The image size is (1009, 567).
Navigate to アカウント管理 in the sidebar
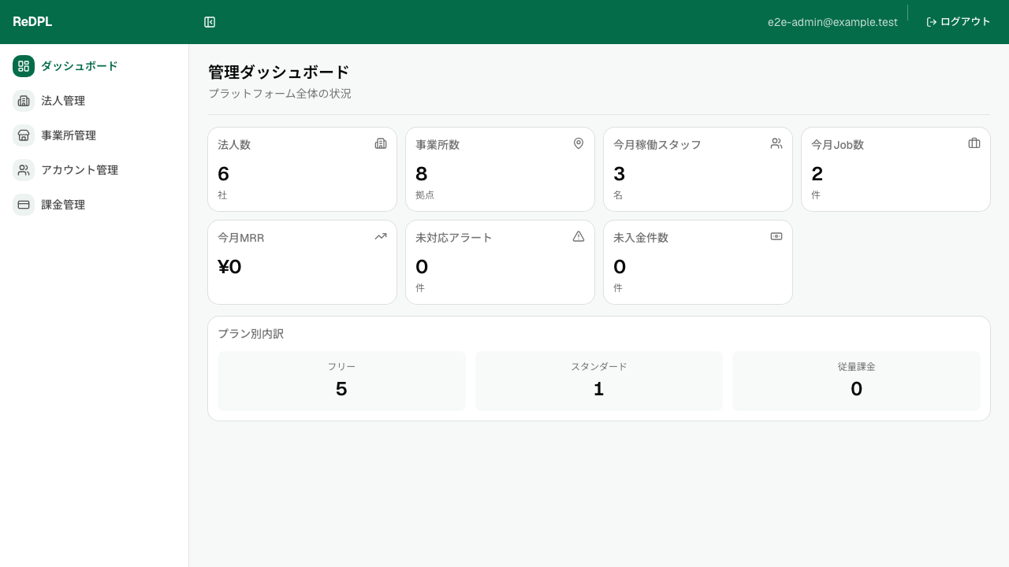point(95,170)
